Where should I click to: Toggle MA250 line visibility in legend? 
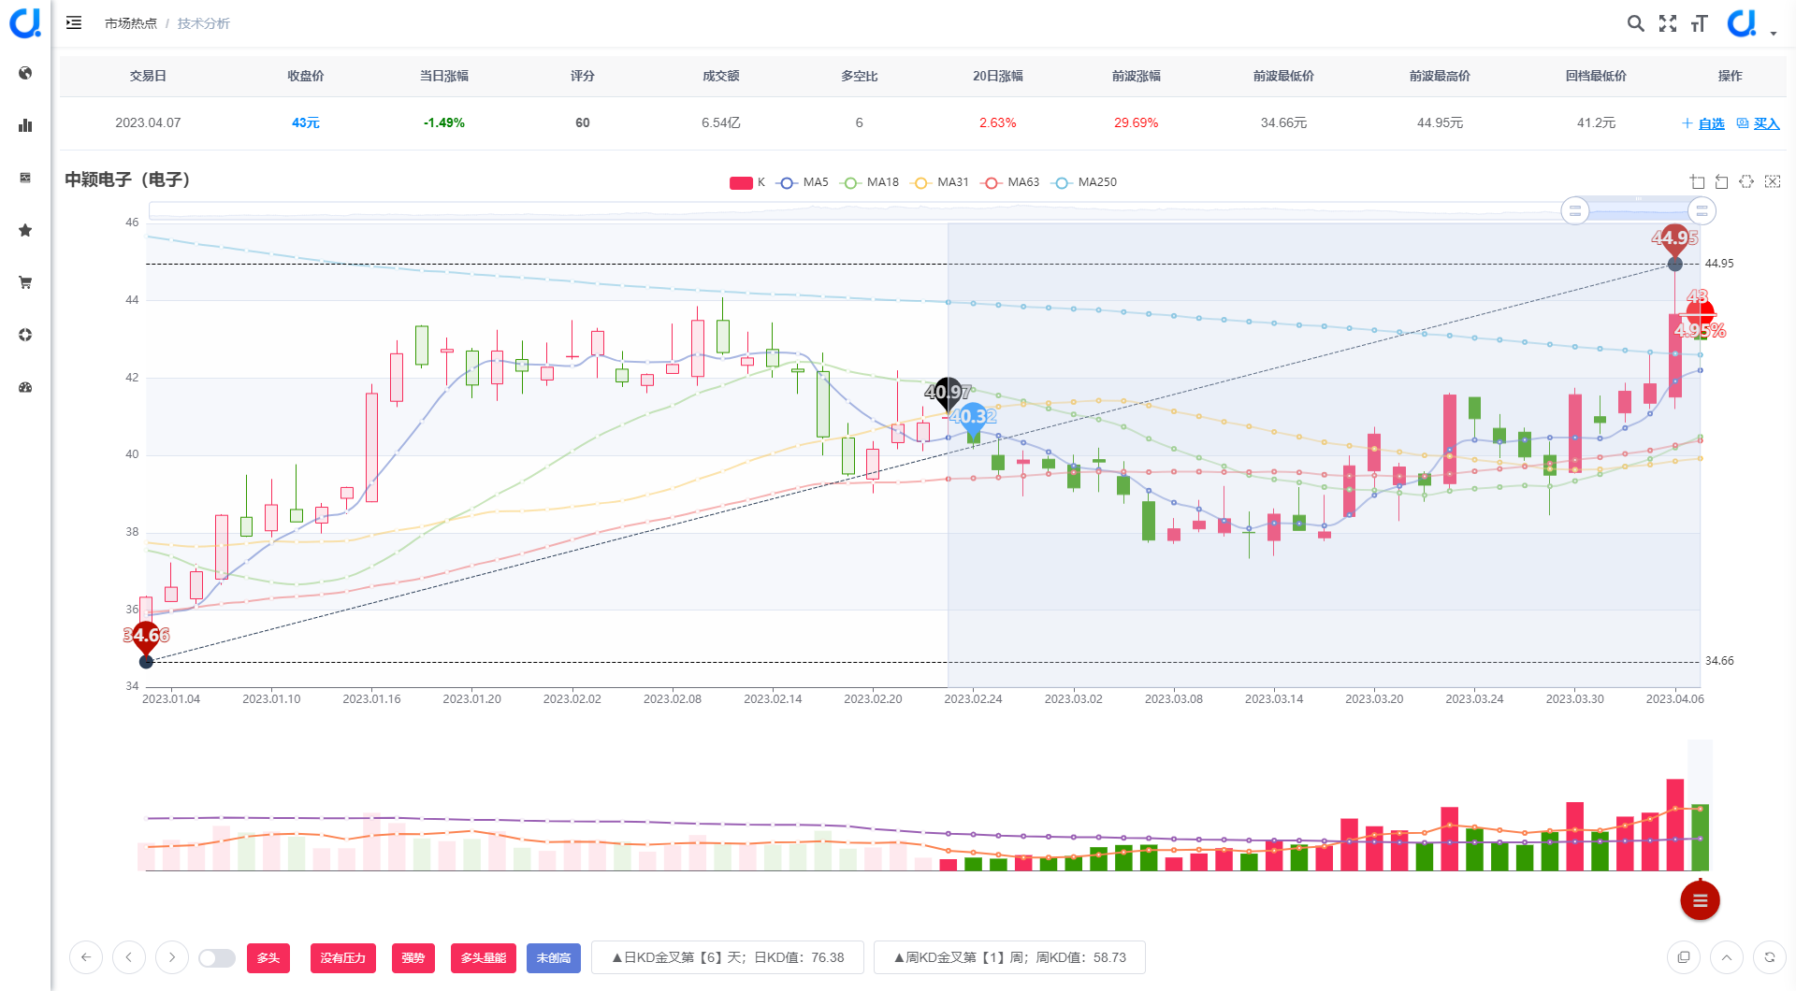point(1084,182)
